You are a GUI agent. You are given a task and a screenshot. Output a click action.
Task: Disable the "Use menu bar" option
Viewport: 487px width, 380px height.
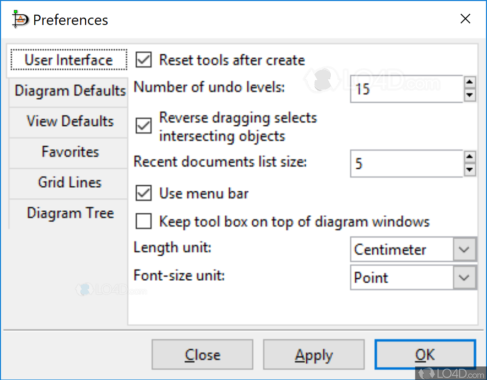[x=143, y=193]
